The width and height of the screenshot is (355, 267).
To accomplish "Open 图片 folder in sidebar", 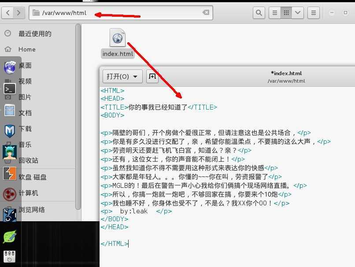I will (25, 97).
